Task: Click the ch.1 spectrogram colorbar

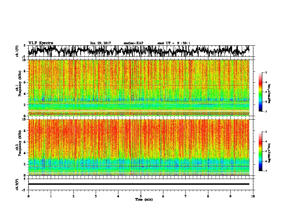Action: click(x=260, y=92)
